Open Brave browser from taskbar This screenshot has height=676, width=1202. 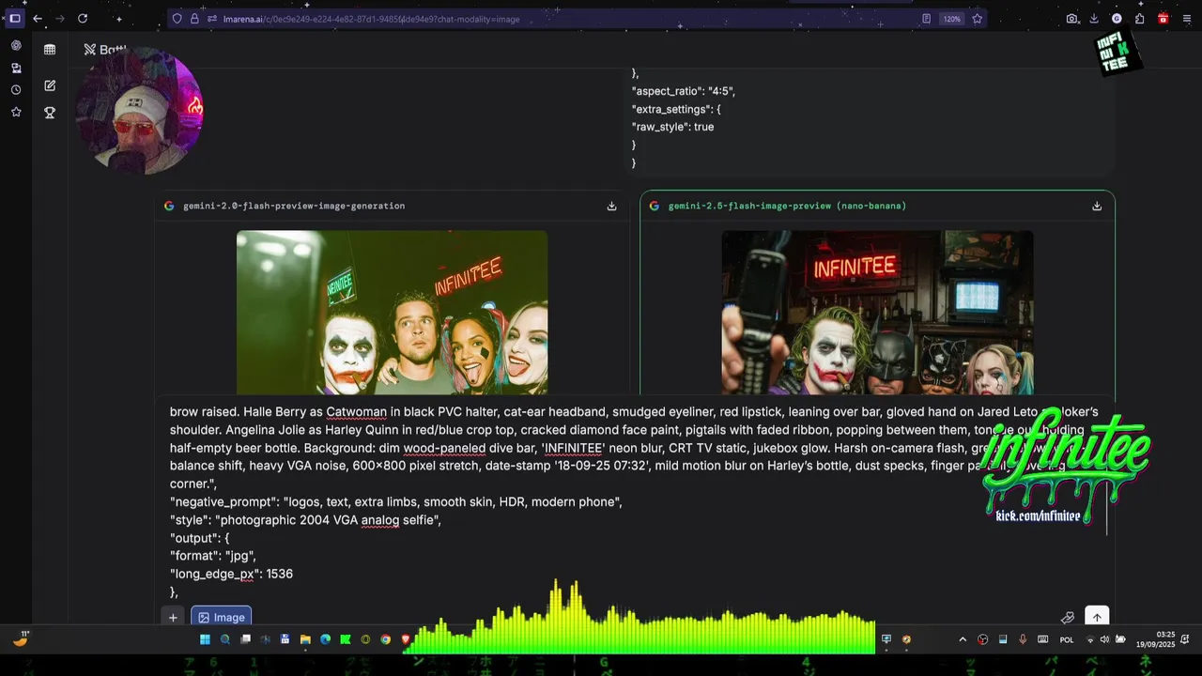[406, 639]
